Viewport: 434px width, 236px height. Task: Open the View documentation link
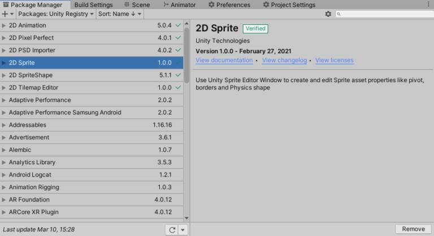click(x=224, y=60)
